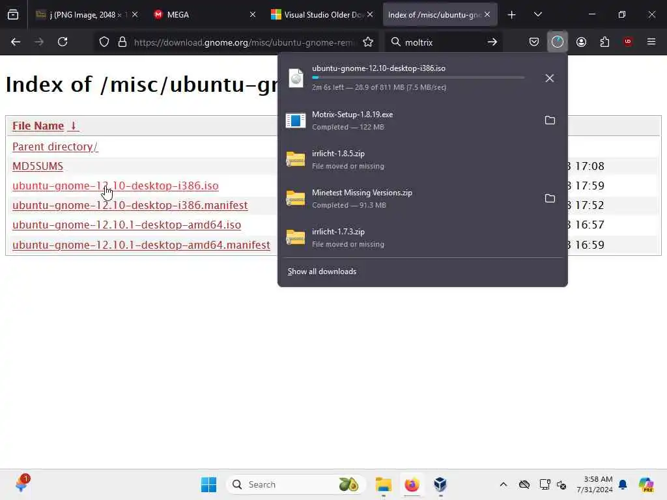The image size is (667, 500).
Task: Click the moltrix search field
Action: click(x=442, y=42)
